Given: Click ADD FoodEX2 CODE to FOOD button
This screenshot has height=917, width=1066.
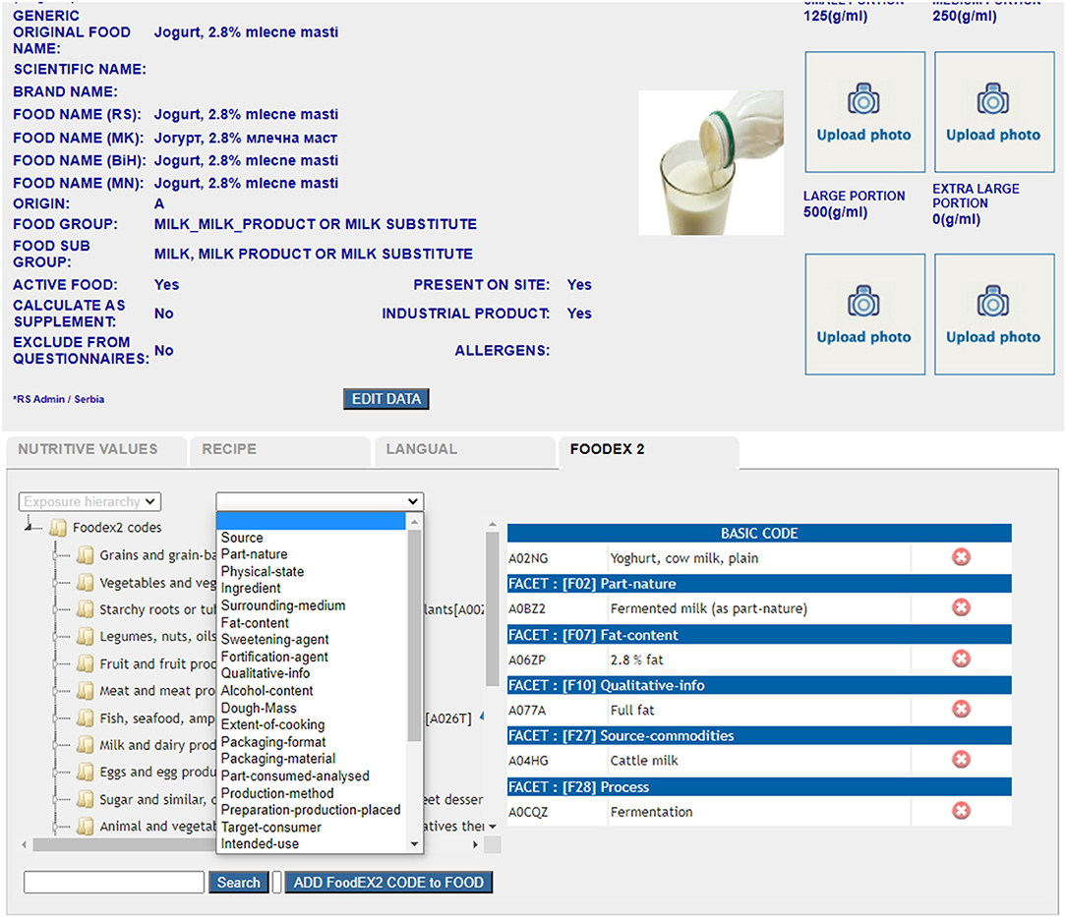Looking at the screenshot, I should tap(388, 883).
